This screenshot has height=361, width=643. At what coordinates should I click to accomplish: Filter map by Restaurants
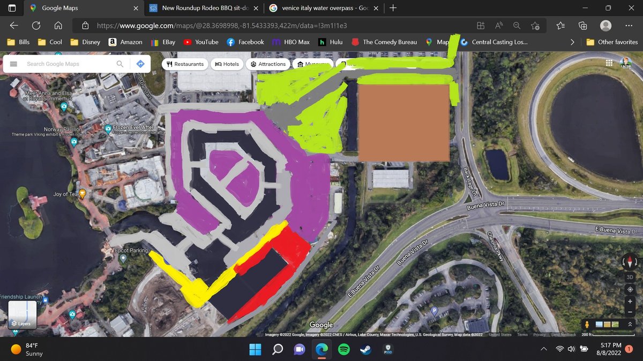185,64
